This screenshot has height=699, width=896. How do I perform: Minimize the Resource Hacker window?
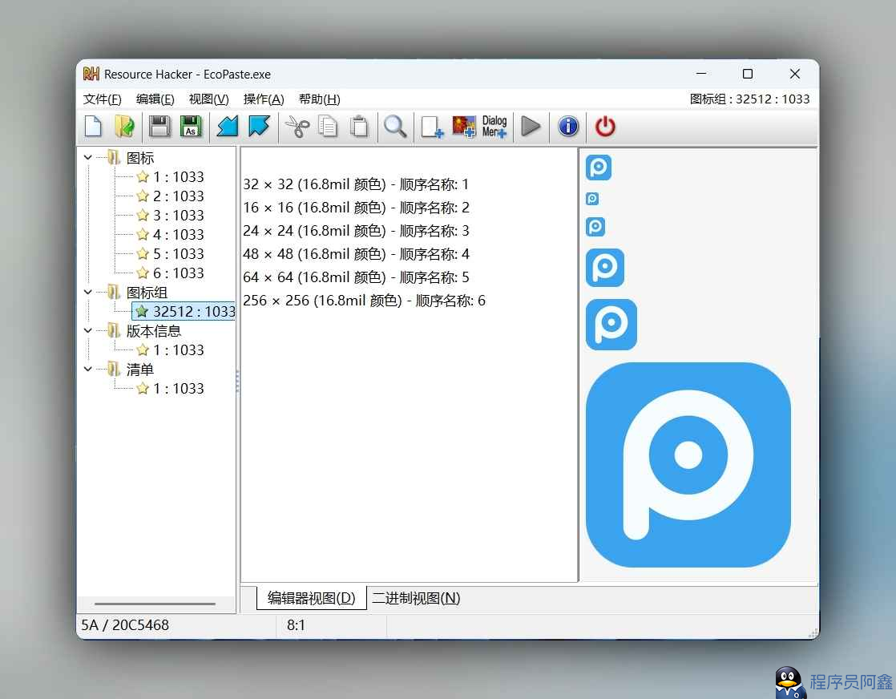[x=701, y=74]
